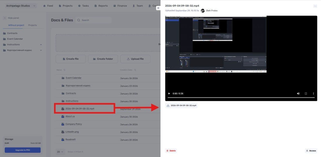Open the Archipelago Studios workspace dropdown

tap(21, 6)
